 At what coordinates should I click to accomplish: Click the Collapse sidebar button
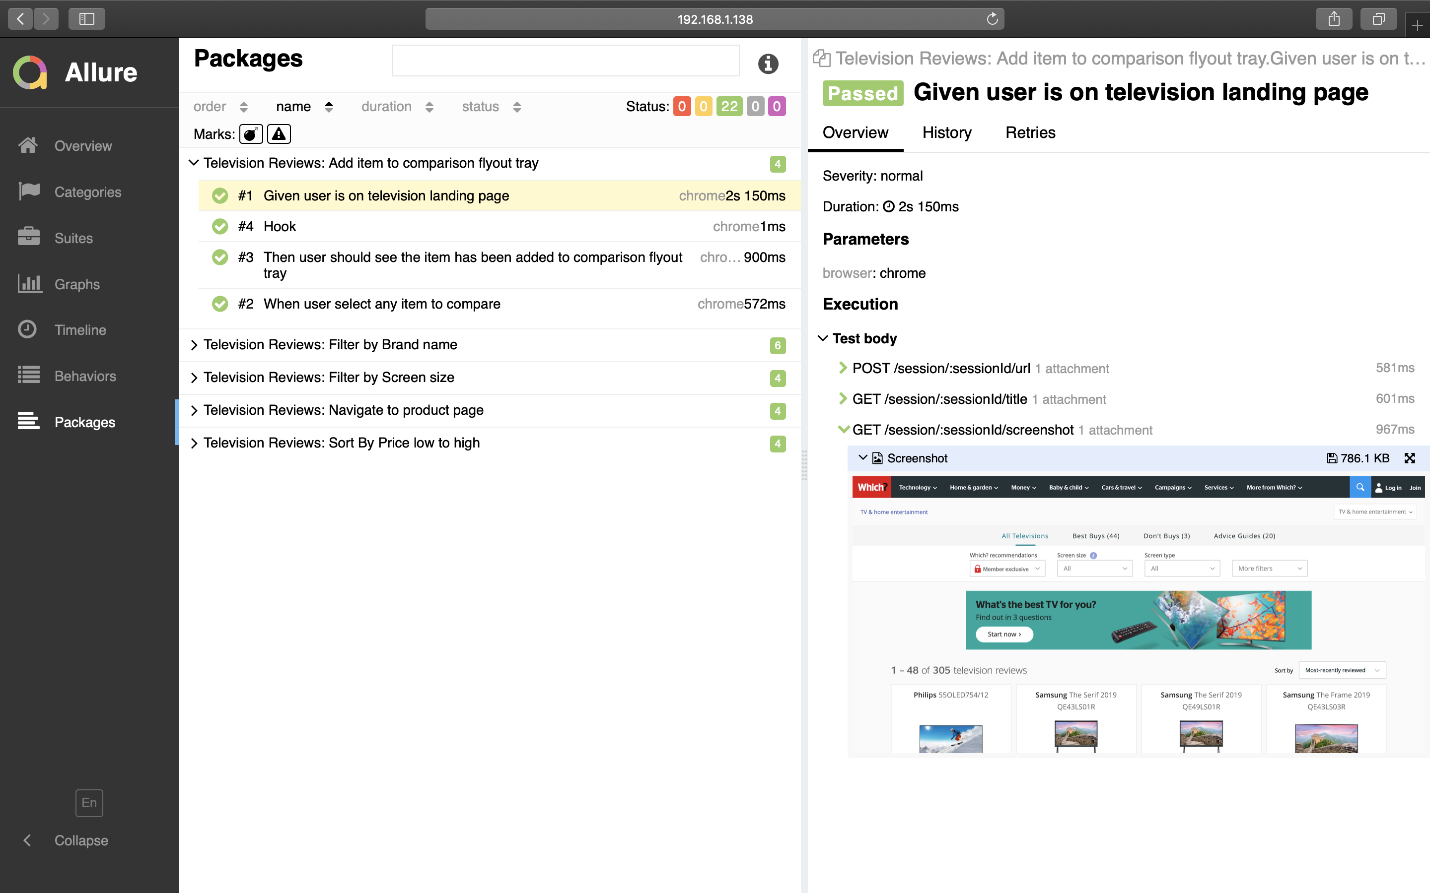[x=80, y=840]
